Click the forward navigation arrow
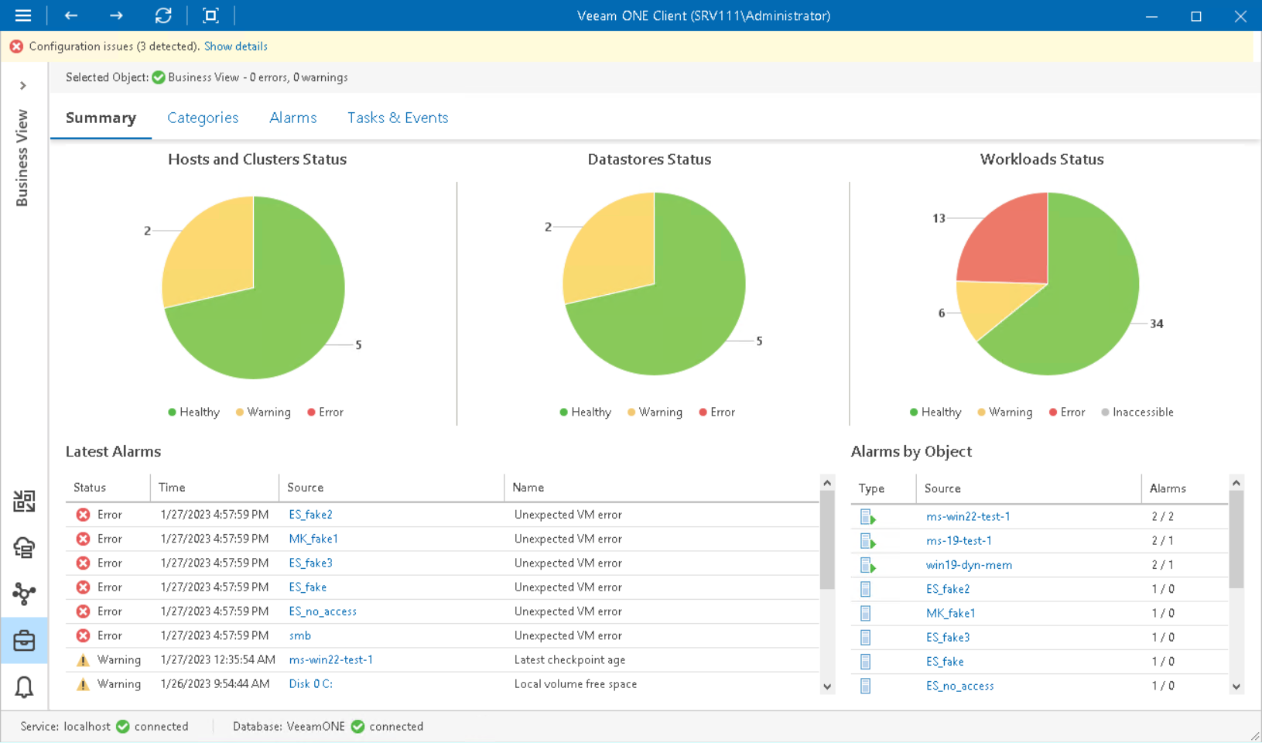 pyautogui.click(x=116, y=15)
